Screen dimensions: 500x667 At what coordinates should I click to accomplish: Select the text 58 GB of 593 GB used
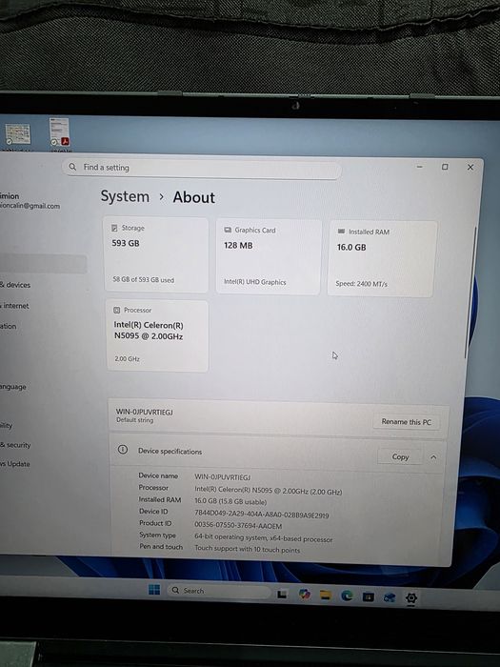[143, 280]
